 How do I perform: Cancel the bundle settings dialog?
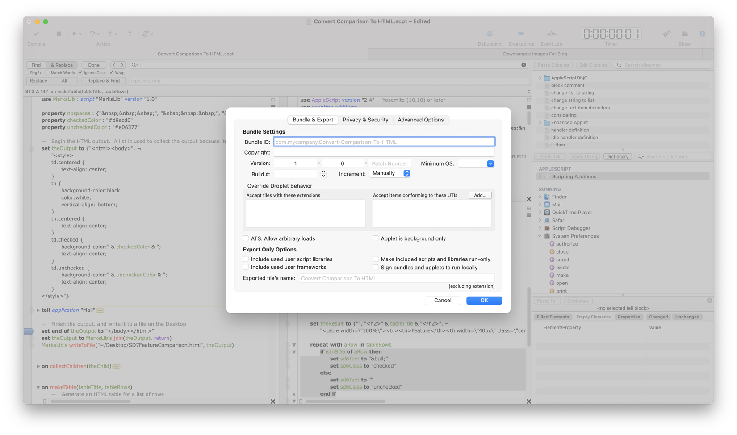pos(443,301)
